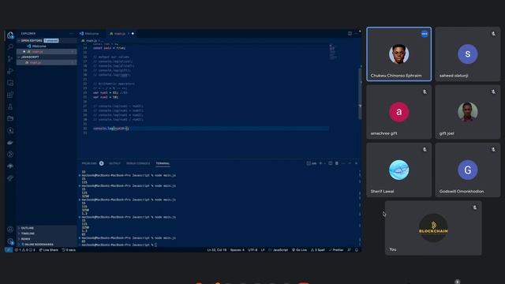
Task: Open more options on Chukwu Chinonso Ephraim tile
Action: tap(425, 34)
